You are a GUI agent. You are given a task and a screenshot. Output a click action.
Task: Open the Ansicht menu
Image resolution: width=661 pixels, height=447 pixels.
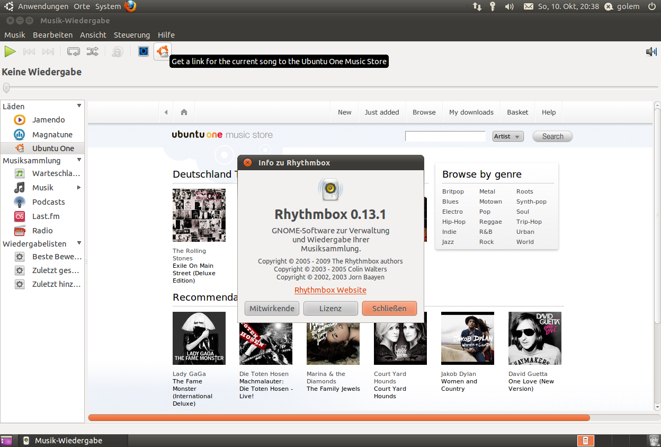(x=93, y=35)
